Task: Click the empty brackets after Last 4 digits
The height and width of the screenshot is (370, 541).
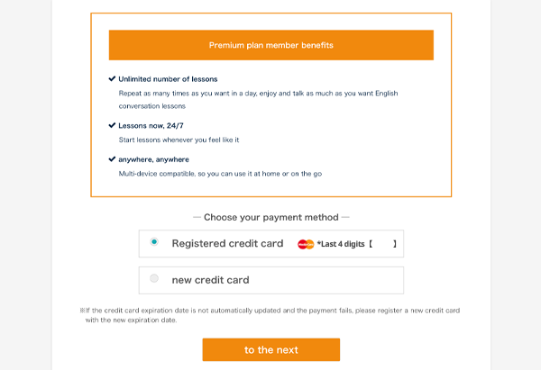Action: click(x=382, y=244)
